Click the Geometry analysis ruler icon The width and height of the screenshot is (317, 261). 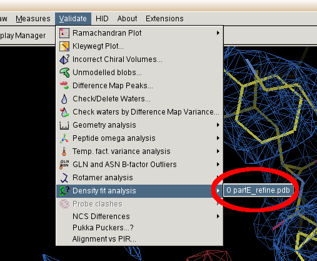64,126
